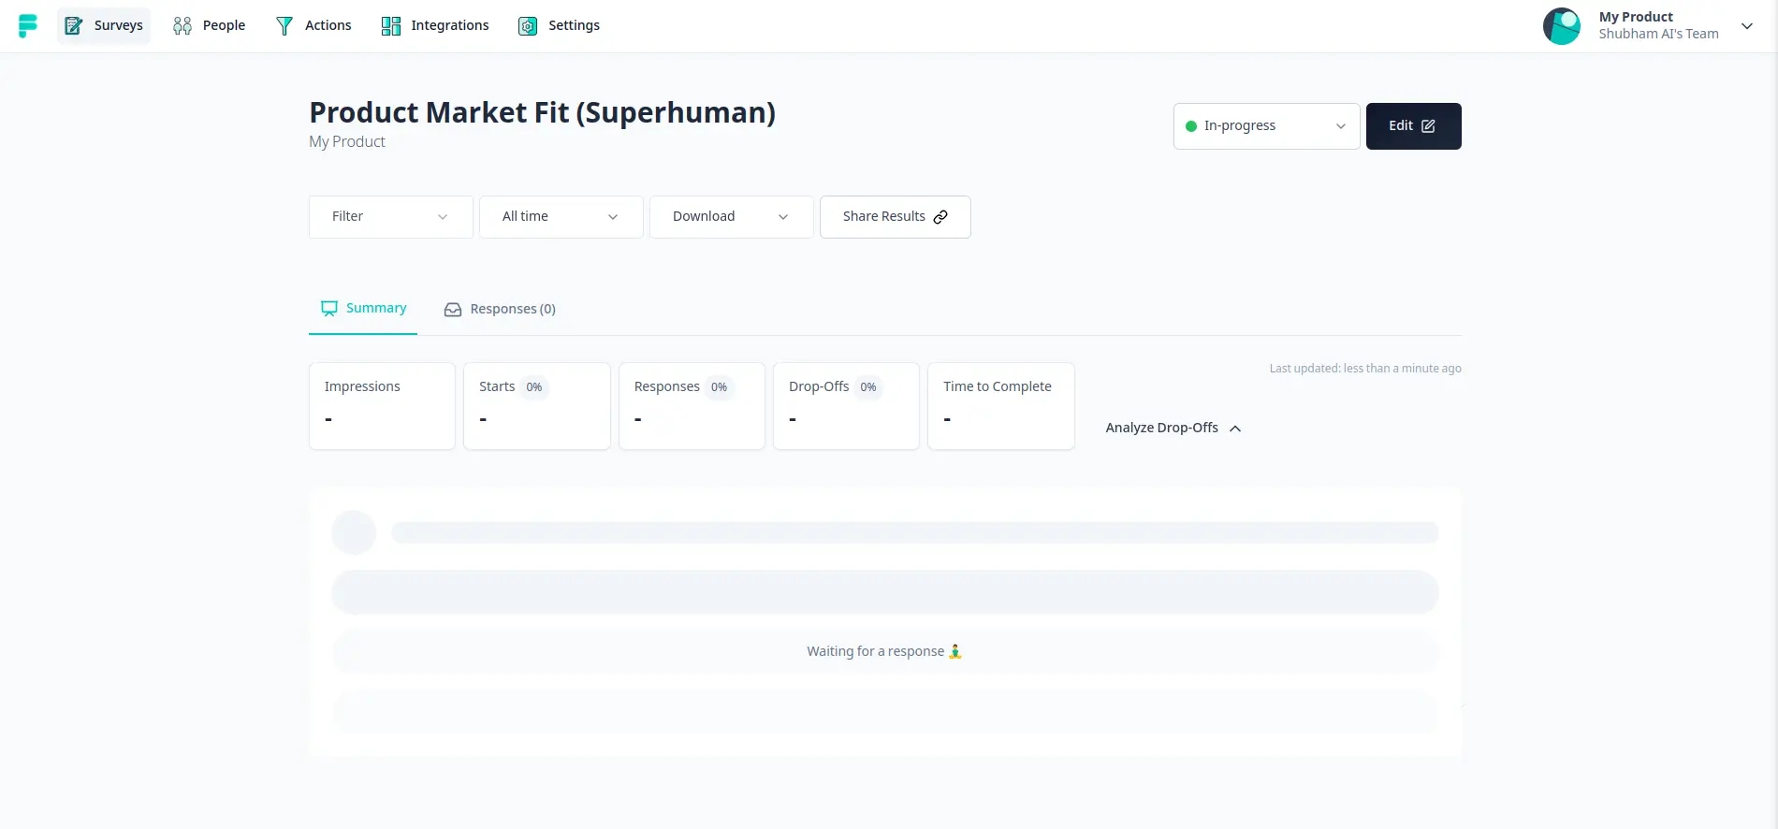Collapse the Analyze Drop-Offs section
Image resolution: width=1778 pixels, height=829 pixels.
[x=1173, y=428]
